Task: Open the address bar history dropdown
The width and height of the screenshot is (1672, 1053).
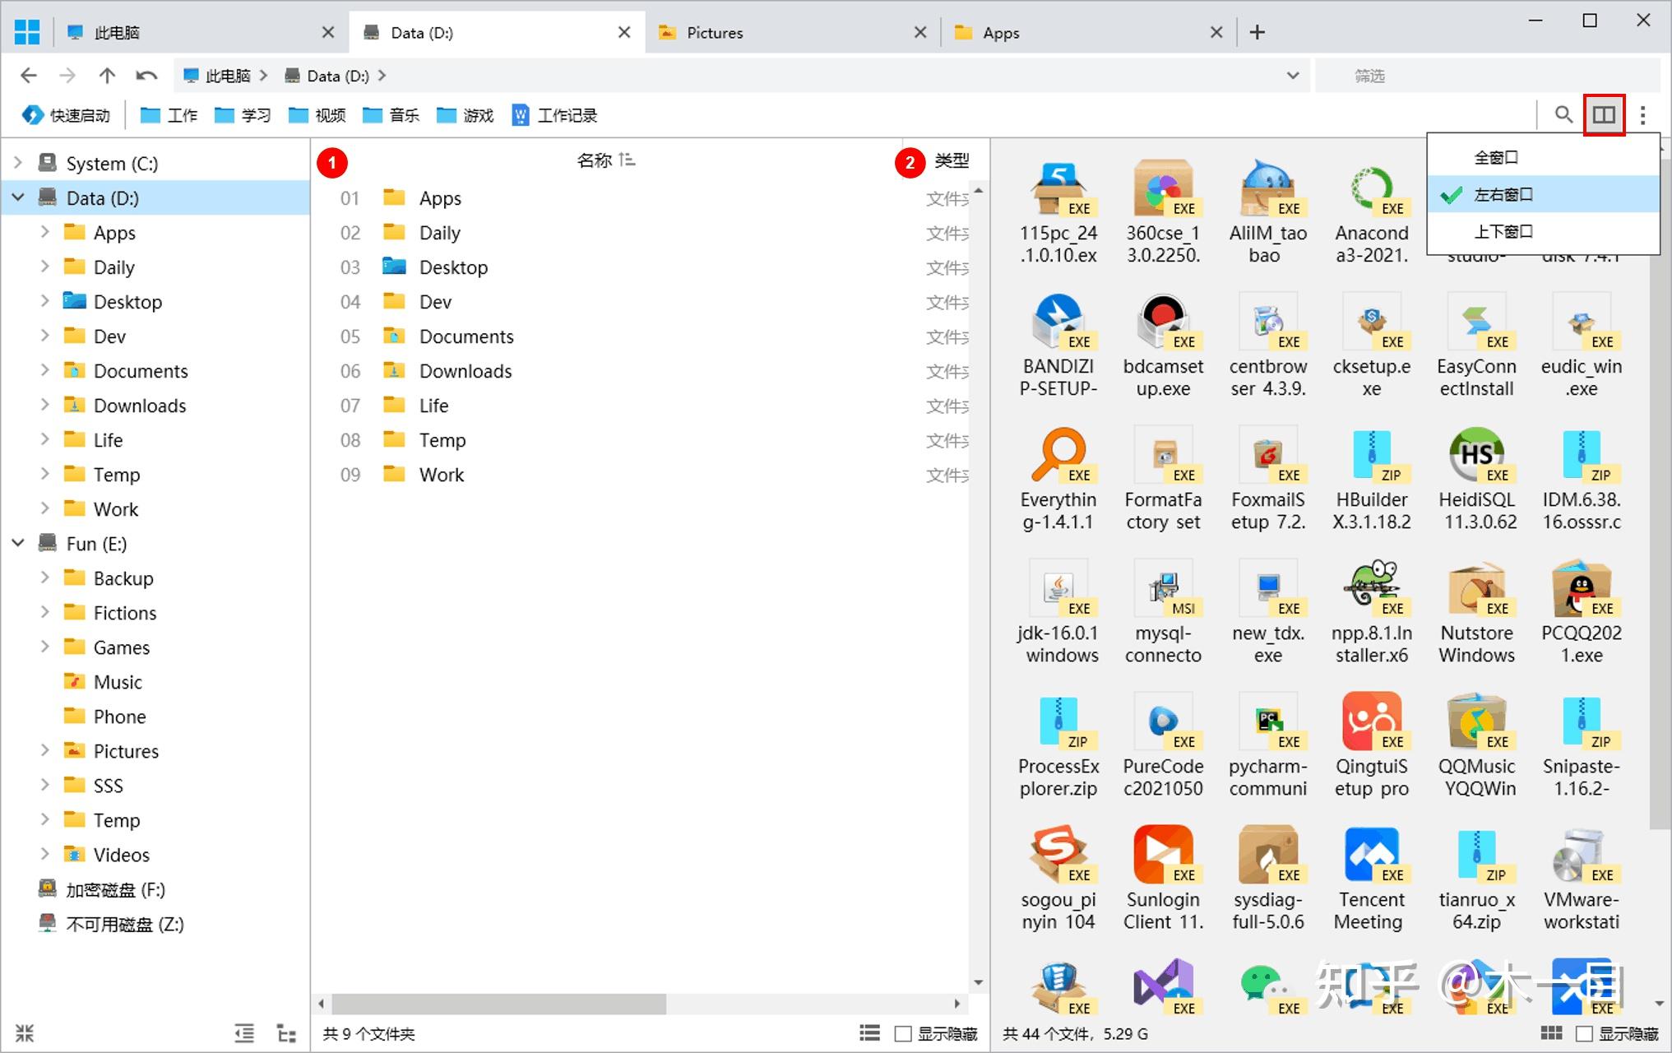Action: pos(1293,76)
